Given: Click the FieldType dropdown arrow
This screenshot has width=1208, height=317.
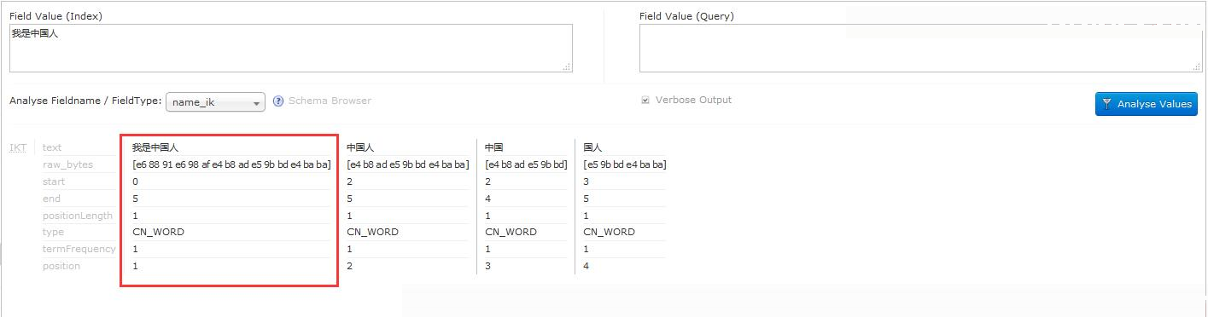Looking at the screenshot, I should click(257, 103).
